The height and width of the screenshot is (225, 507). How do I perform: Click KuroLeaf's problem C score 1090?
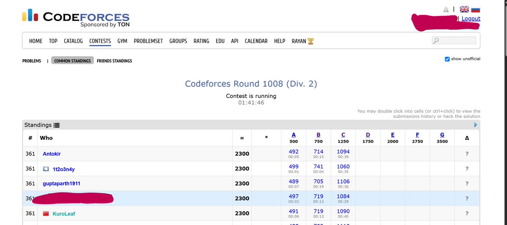343,211
